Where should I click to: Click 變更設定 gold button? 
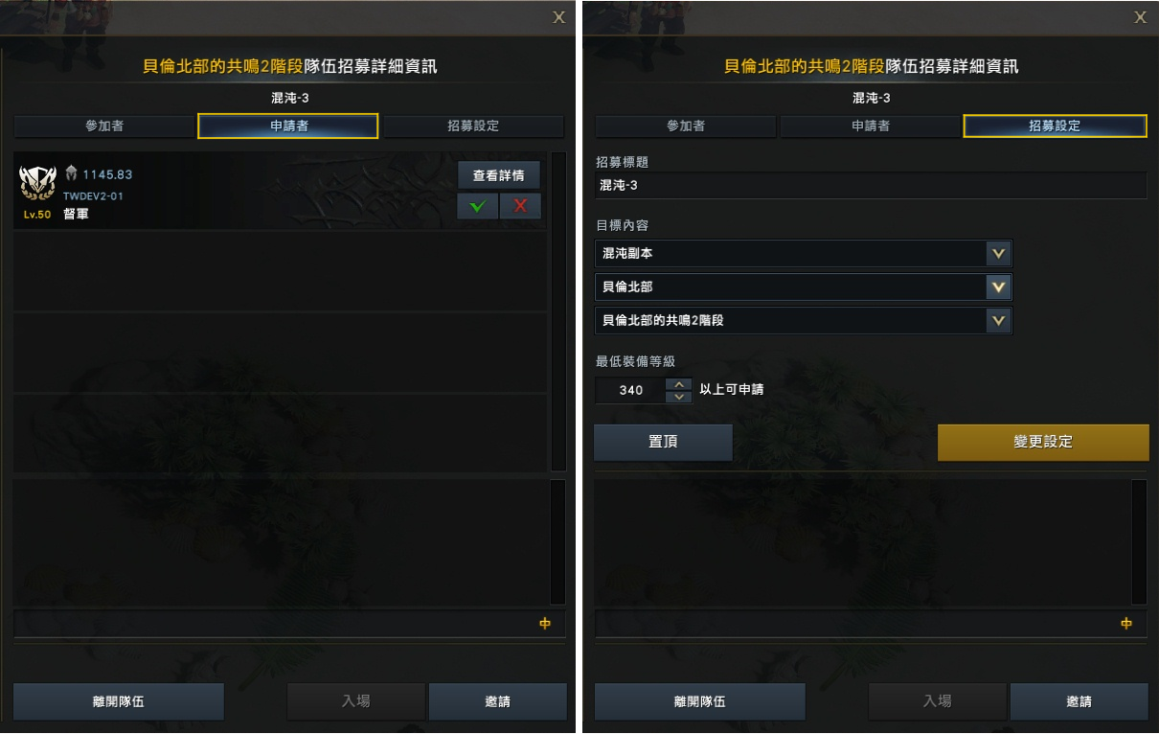pos(1043,443)
